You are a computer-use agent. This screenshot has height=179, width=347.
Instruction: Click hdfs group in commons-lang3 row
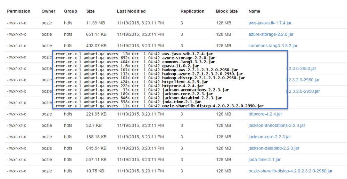pos(68,46)
